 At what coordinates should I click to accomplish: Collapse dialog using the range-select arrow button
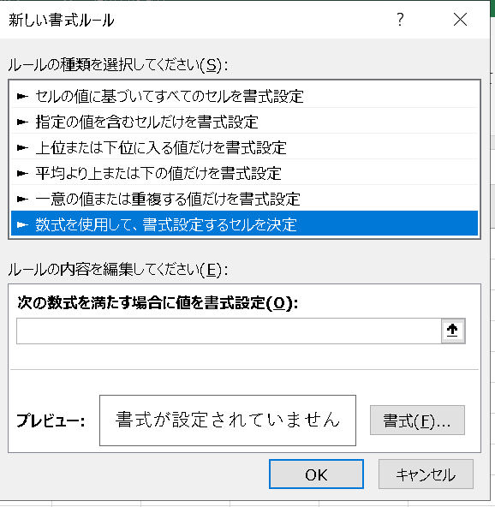coord(453,331)
